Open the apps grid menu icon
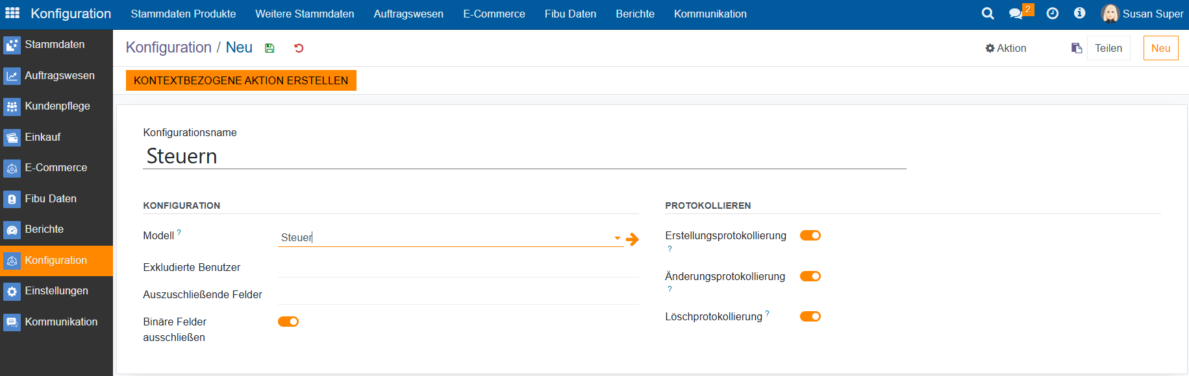 pyautogui.click(x=12, y=14)
